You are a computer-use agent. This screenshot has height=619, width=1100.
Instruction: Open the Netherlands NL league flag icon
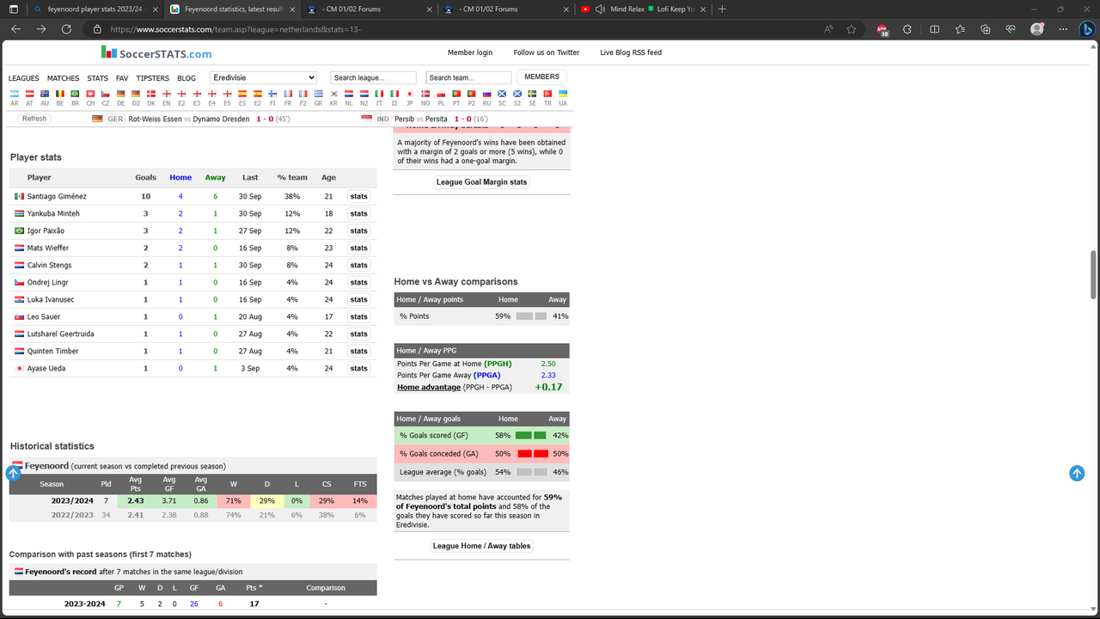[348, 95]
